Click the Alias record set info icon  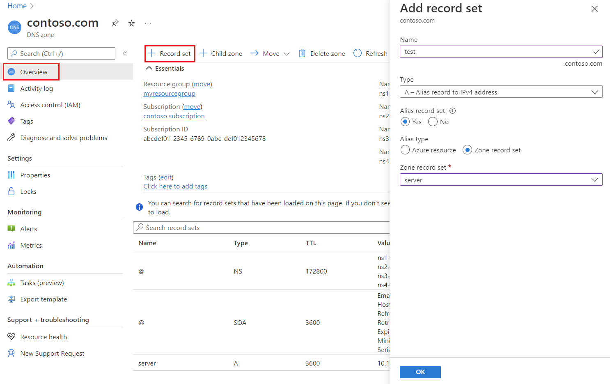pos(452,111)
